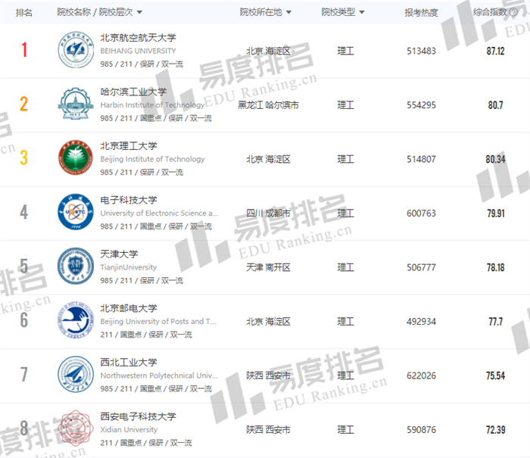Click Northwestern Polytechnical Univ... English name
530x458 pixels.
click(159, 375)
